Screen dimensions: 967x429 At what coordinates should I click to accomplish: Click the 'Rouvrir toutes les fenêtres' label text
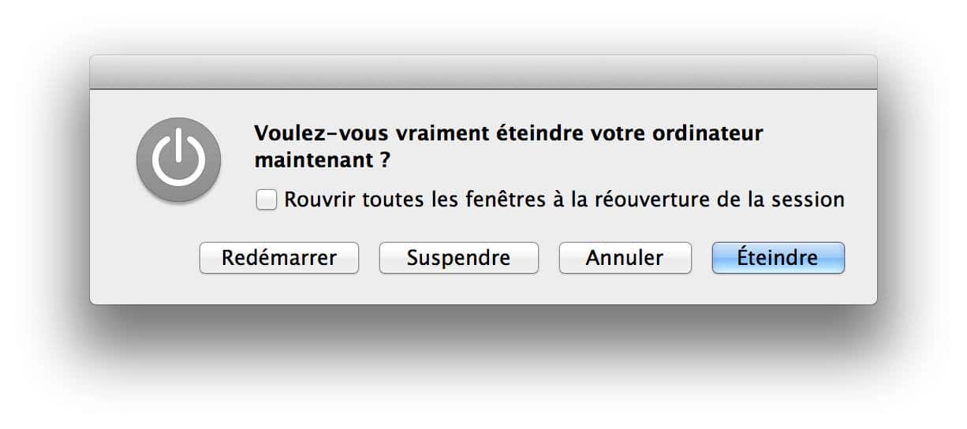(415, 200)
